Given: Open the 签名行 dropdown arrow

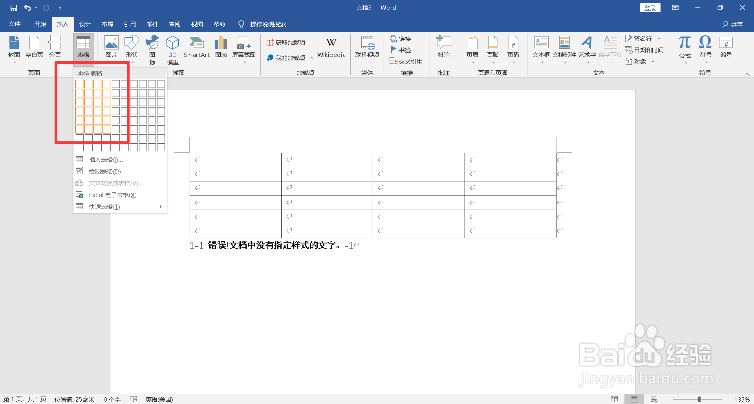Looking at the screenshot, I should click(659, 38).
